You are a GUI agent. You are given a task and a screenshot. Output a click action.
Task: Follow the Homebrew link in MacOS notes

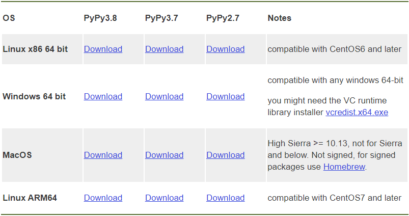(x=344, y=167)
